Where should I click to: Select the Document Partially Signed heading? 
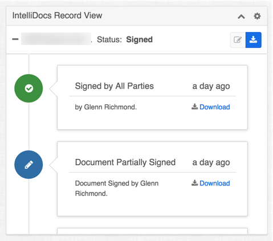point(125,162)
